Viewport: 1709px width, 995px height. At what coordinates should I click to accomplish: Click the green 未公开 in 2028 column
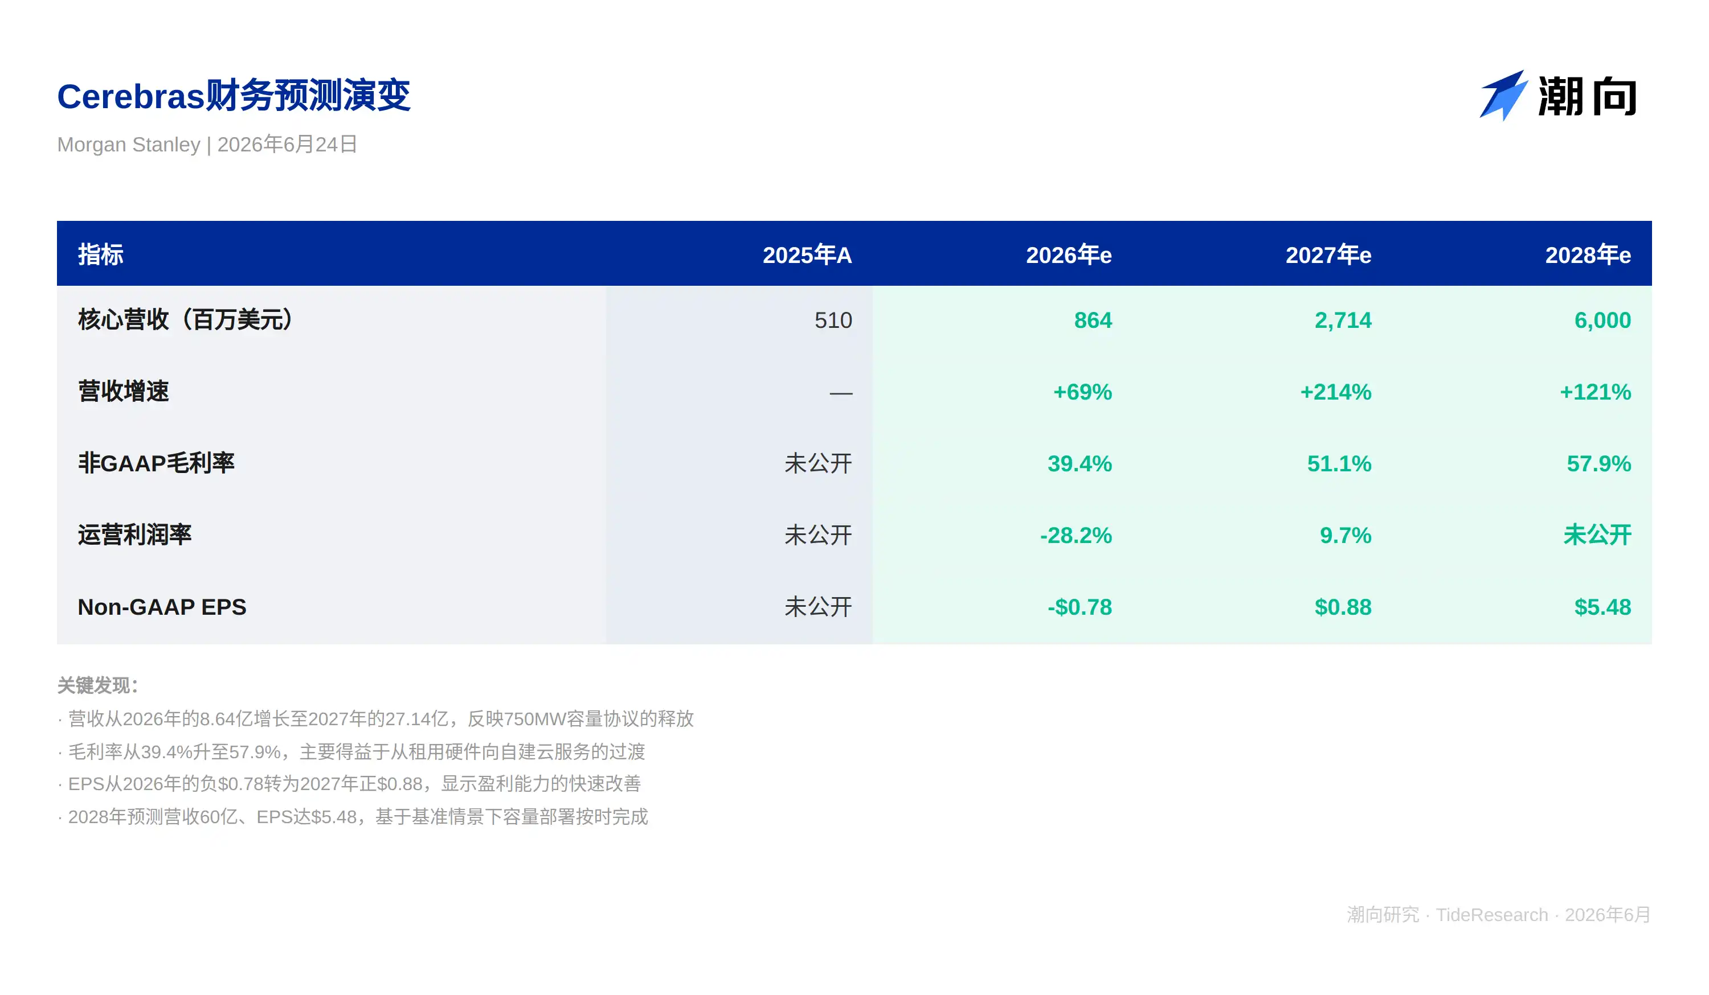[1597, 534]
